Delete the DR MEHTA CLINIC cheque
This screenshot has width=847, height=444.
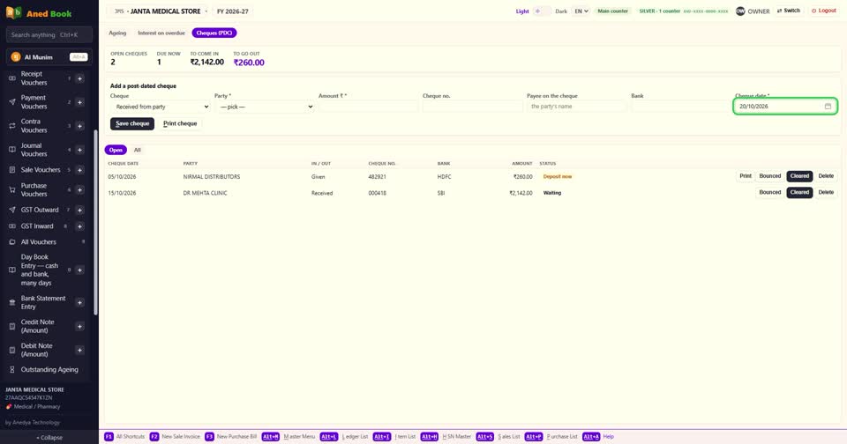pyautogui.click(x=826, y=193)
